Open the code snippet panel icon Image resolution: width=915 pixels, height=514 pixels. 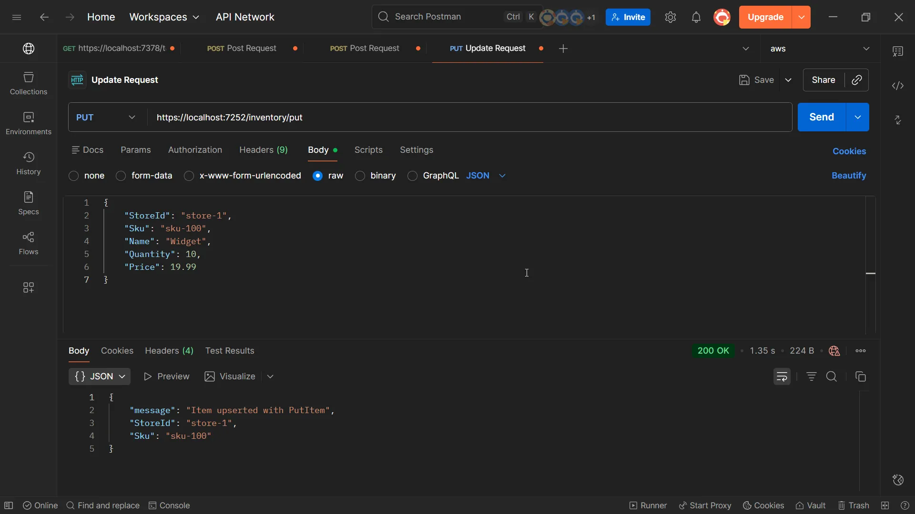coord(898,86)
